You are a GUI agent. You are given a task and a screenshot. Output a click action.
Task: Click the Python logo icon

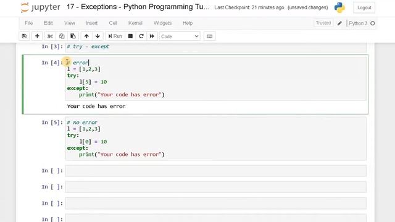coord(339,7)
